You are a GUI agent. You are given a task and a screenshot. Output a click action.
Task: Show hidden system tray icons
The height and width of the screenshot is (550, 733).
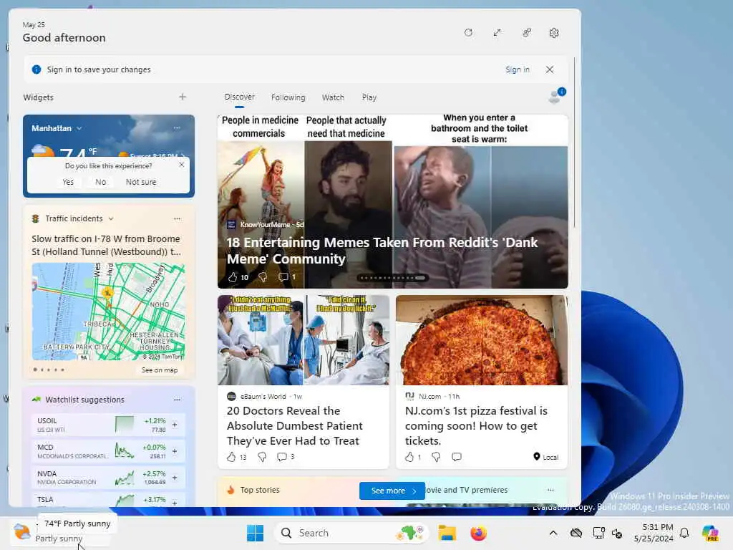[553, 533]
